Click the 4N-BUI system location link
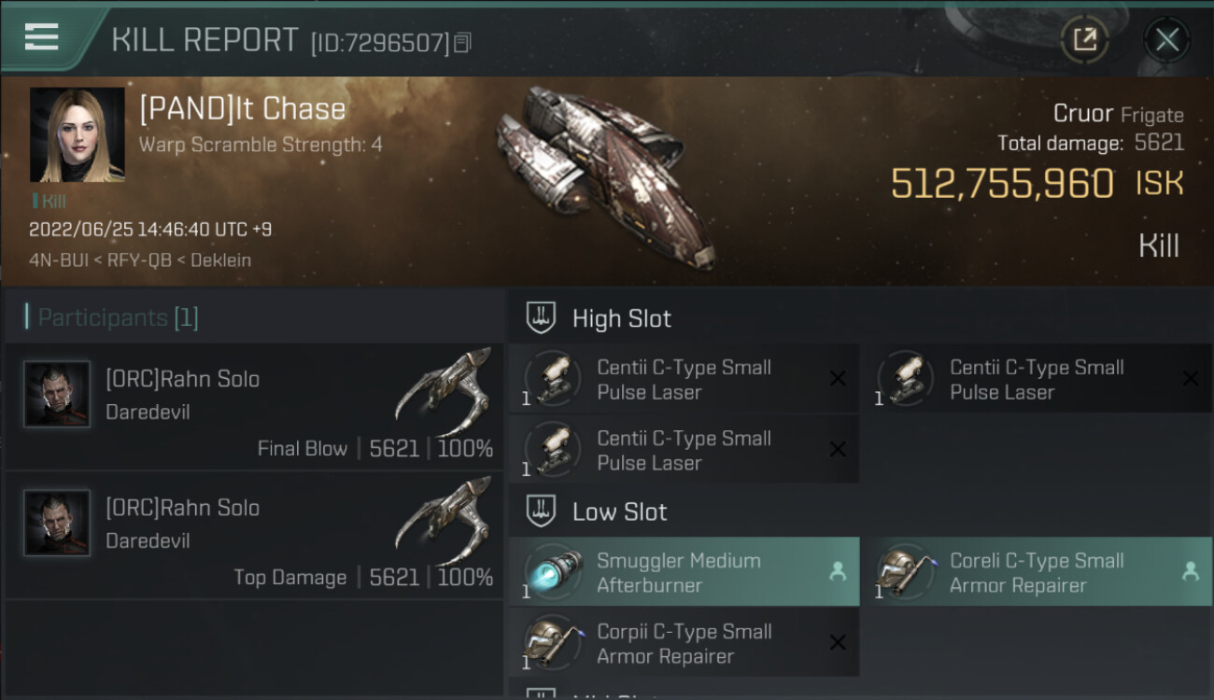1214x700 pixels. (x=58, y=260)
